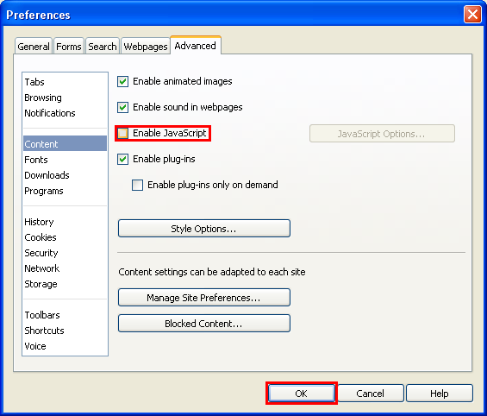The width and height of the screenshot is (487, 416).
Task: Select Storage in the sidebar list
Action: [x=65, y=284]
